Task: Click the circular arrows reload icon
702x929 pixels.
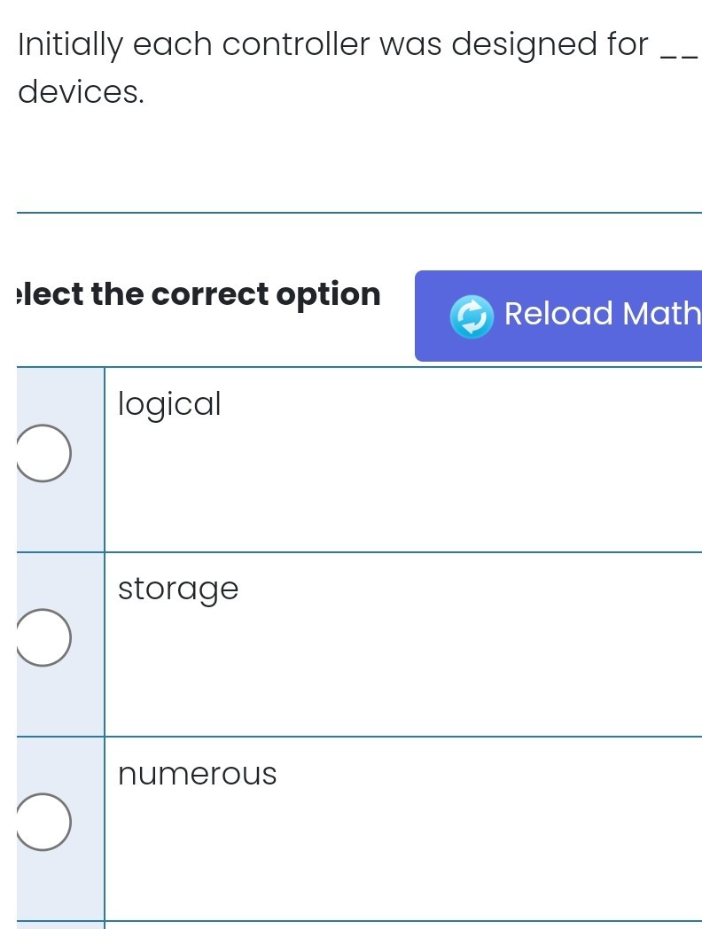Action: tap(472, 316)
